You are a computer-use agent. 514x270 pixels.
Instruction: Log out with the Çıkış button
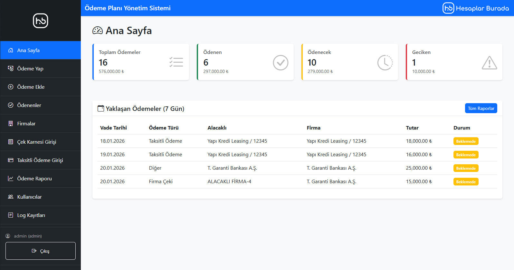click(41, 251)
